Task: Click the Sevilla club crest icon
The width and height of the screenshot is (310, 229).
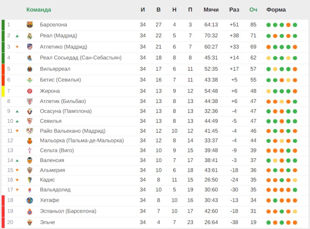Action: pos(30,121)
